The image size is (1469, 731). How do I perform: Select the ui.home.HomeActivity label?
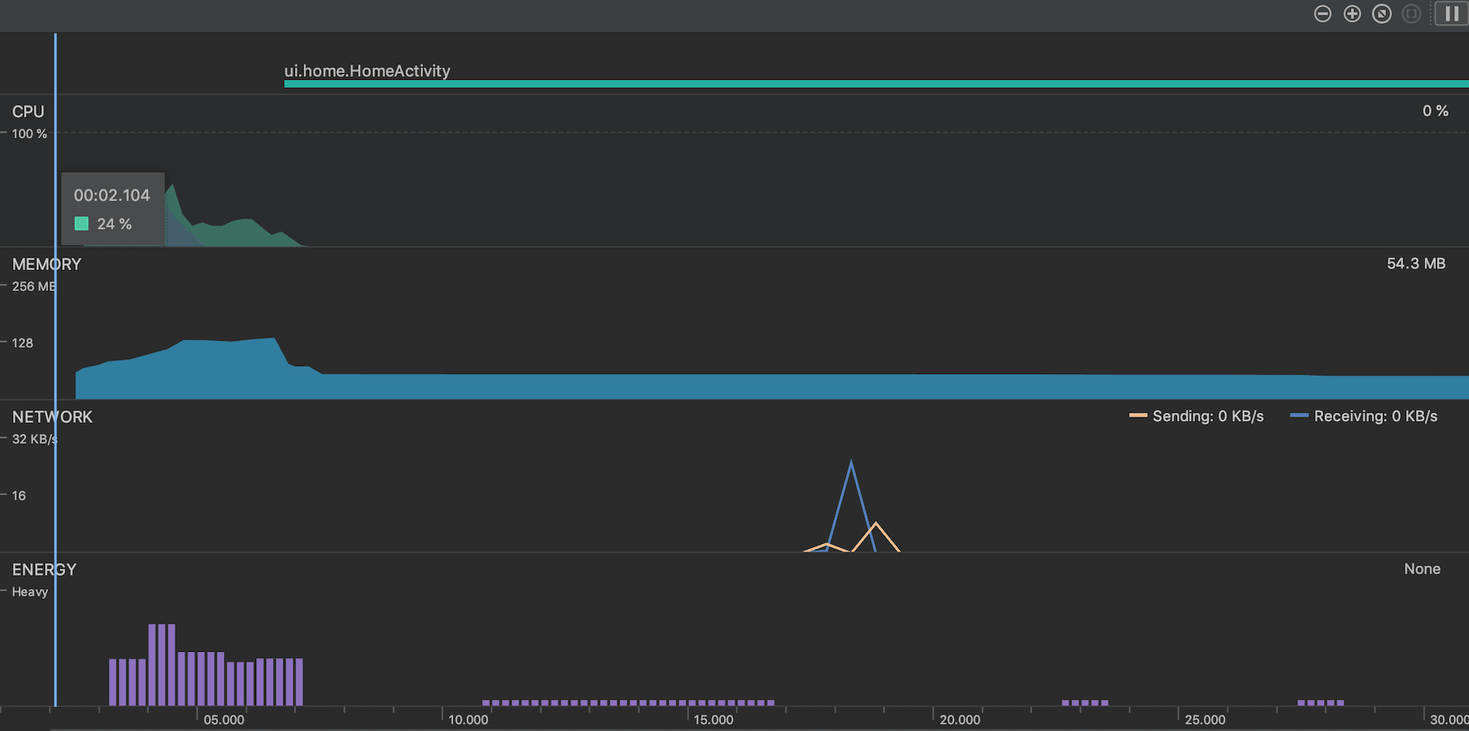(x=366, y=71)
